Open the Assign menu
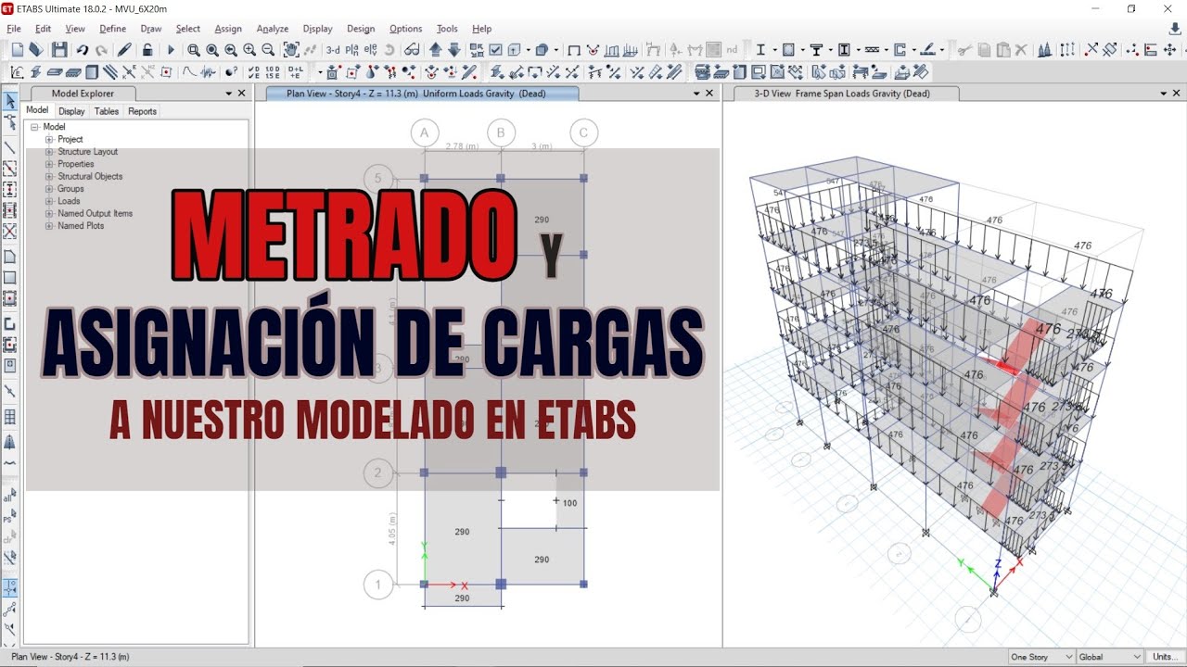 [x=228, y=29]
